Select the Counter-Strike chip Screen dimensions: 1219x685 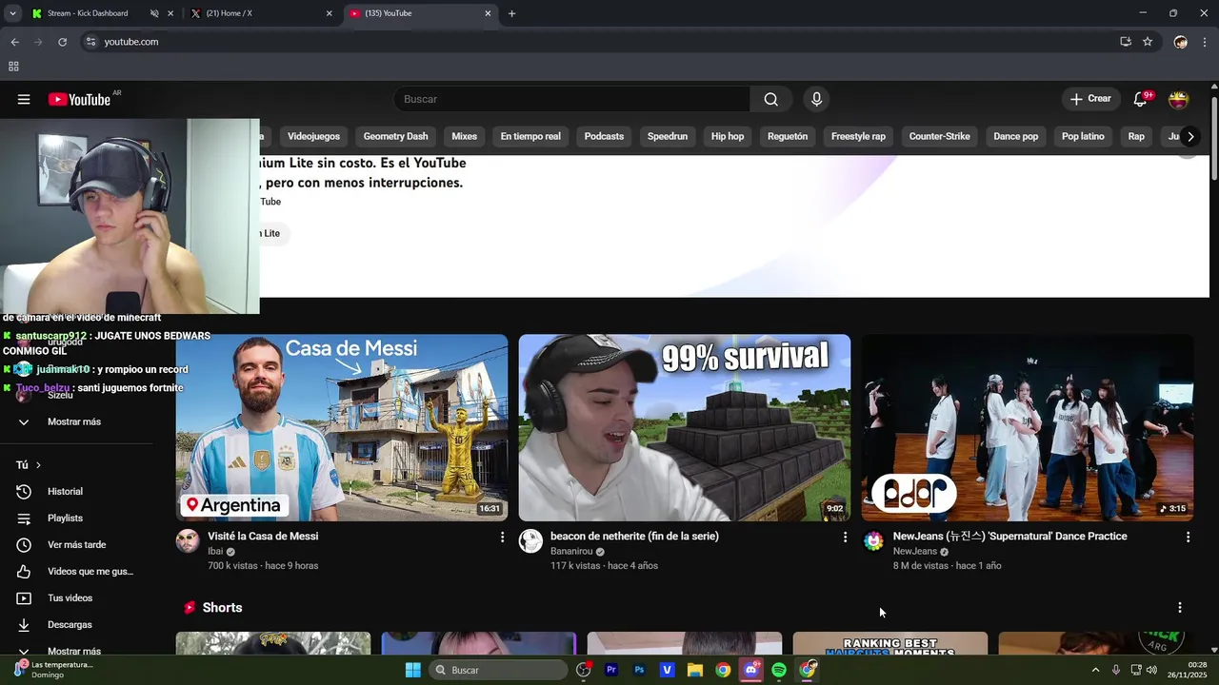pyautogui.click(x=939, y=136)
